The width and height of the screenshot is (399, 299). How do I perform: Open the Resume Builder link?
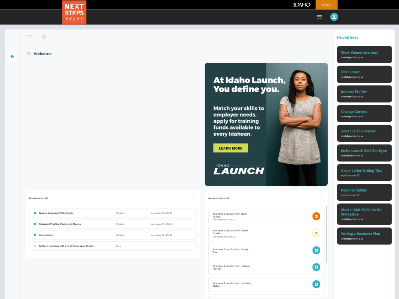point(364,192)
